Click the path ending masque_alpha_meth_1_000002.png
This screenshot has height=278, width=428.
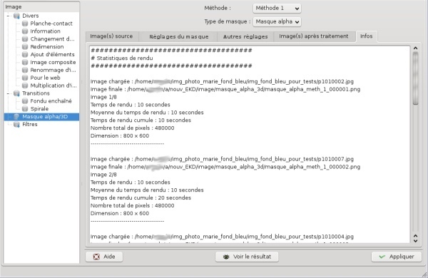(225, 167)
